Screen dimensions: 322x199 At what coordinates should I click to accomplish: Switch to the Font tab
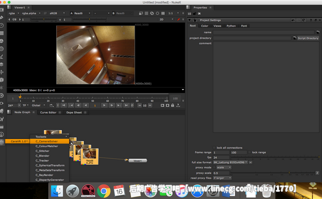pyautogui.click(x=244, y=26)
